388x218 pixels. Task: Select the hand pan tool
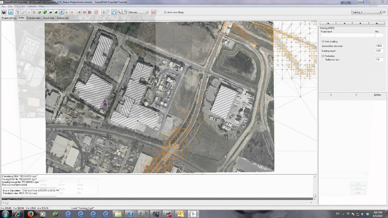pos(114,12)
